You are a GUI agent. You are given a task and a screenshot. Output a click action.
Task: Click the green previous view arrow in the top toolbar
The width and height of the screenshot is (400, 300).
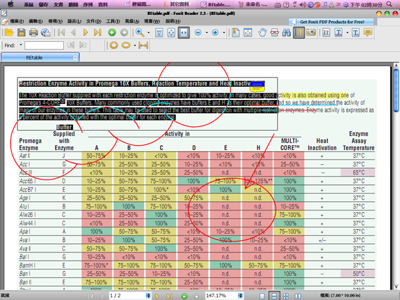[112, 32]
